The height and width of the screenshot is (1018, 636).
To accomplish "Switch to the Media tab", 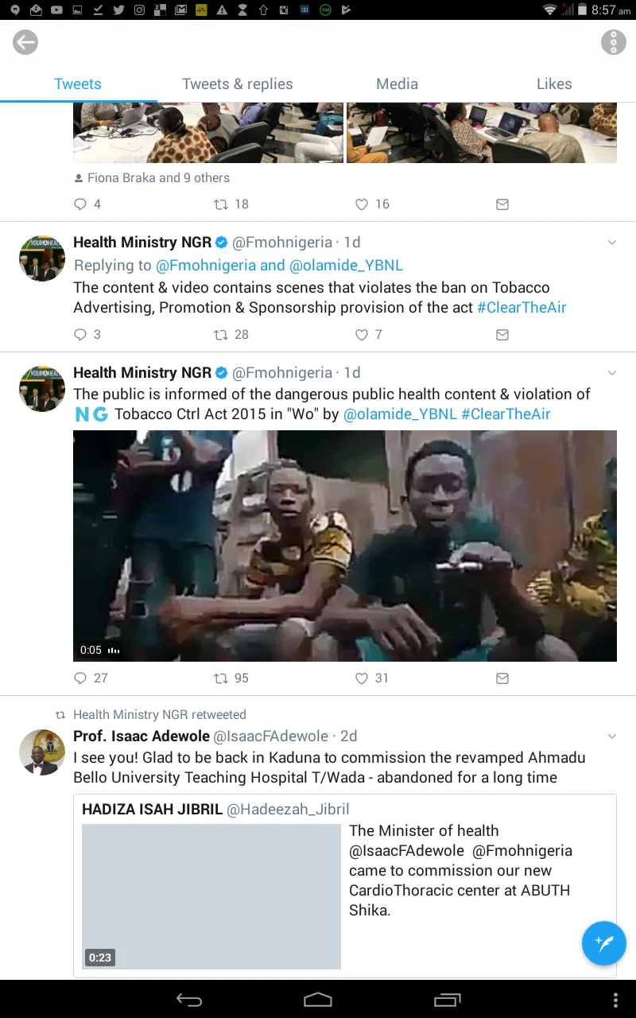I will click(397, 84).
